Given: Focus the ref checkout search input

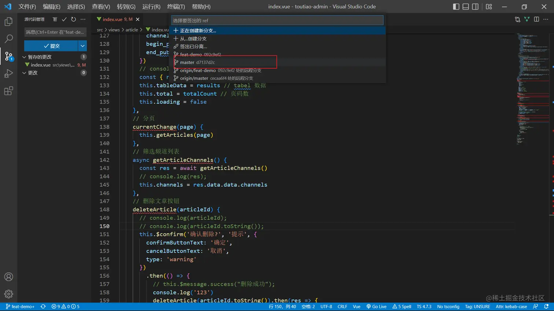Looking at the screenshot, I should 277,20.
